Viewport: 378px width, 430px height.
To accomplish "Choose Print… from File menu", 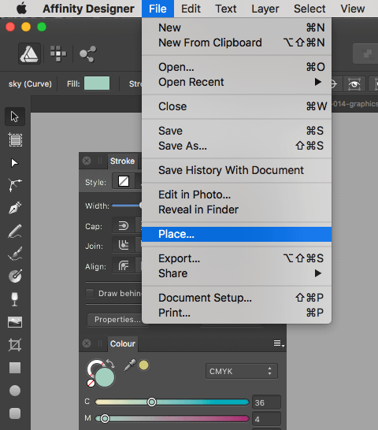I will pos(236,313).
